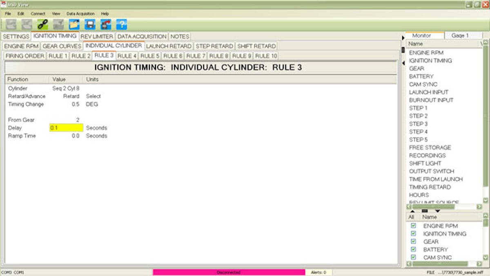Open the Retard/Advance Select dropdown
Screen dimensions: 490x276
coord(93,96)
